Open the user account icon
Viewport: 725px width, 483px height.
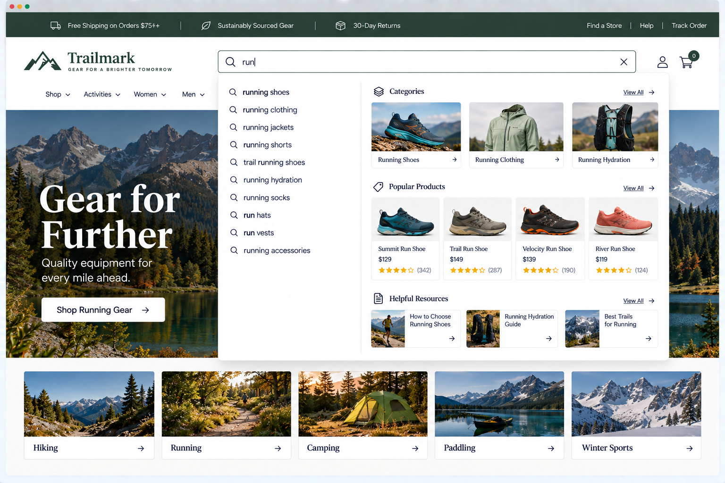663,62
